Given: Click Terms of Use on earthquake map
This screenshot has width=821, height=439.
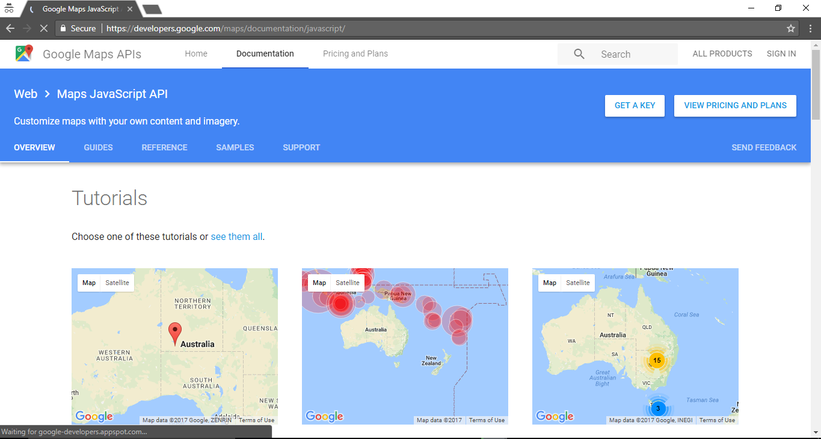Looking at the screenshot, I should [x=487, y=420].
